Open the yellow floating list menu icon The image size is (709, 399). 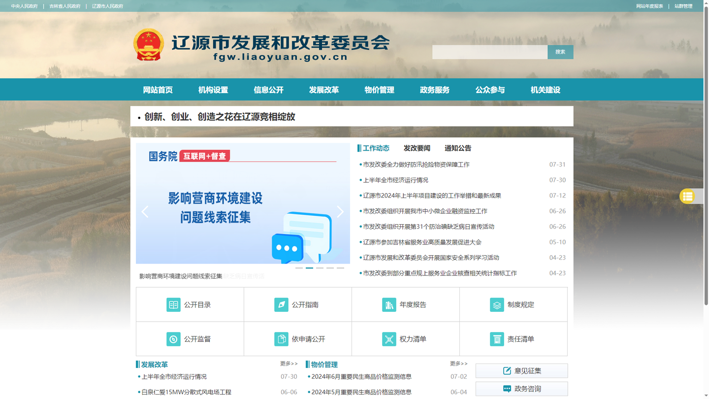(687, 196)
